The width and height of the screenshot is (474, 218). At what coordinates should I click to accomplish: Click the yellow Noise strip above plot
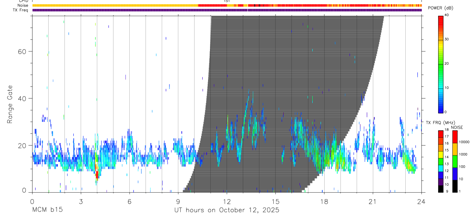click(115, 5)
